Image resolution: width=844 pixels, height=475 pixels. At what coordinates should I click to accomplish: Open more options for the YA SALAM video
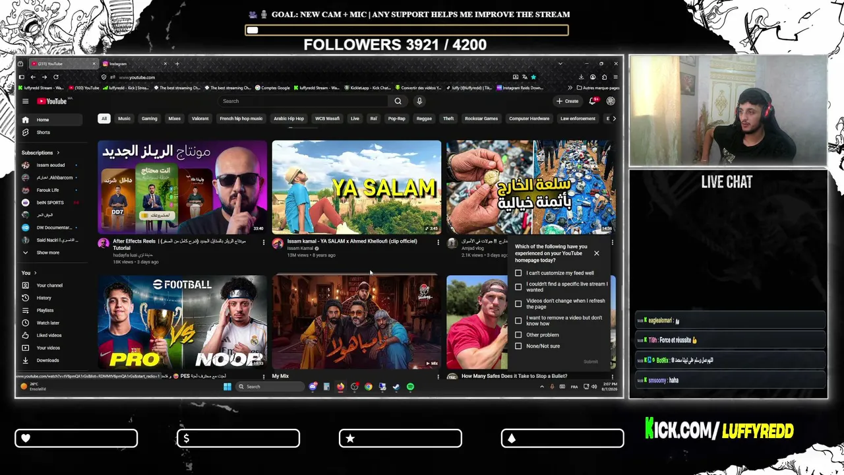coord(438,242)
